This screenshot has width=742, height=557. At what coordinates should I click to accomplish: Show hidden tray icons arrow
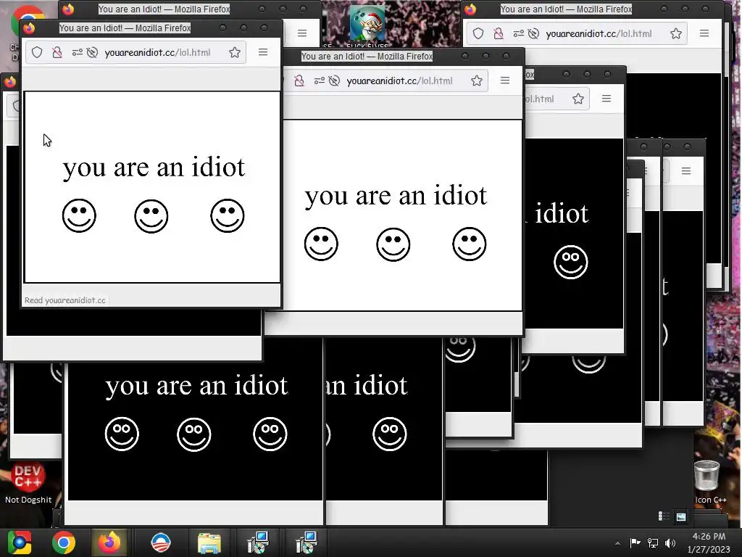click(617, 543)
